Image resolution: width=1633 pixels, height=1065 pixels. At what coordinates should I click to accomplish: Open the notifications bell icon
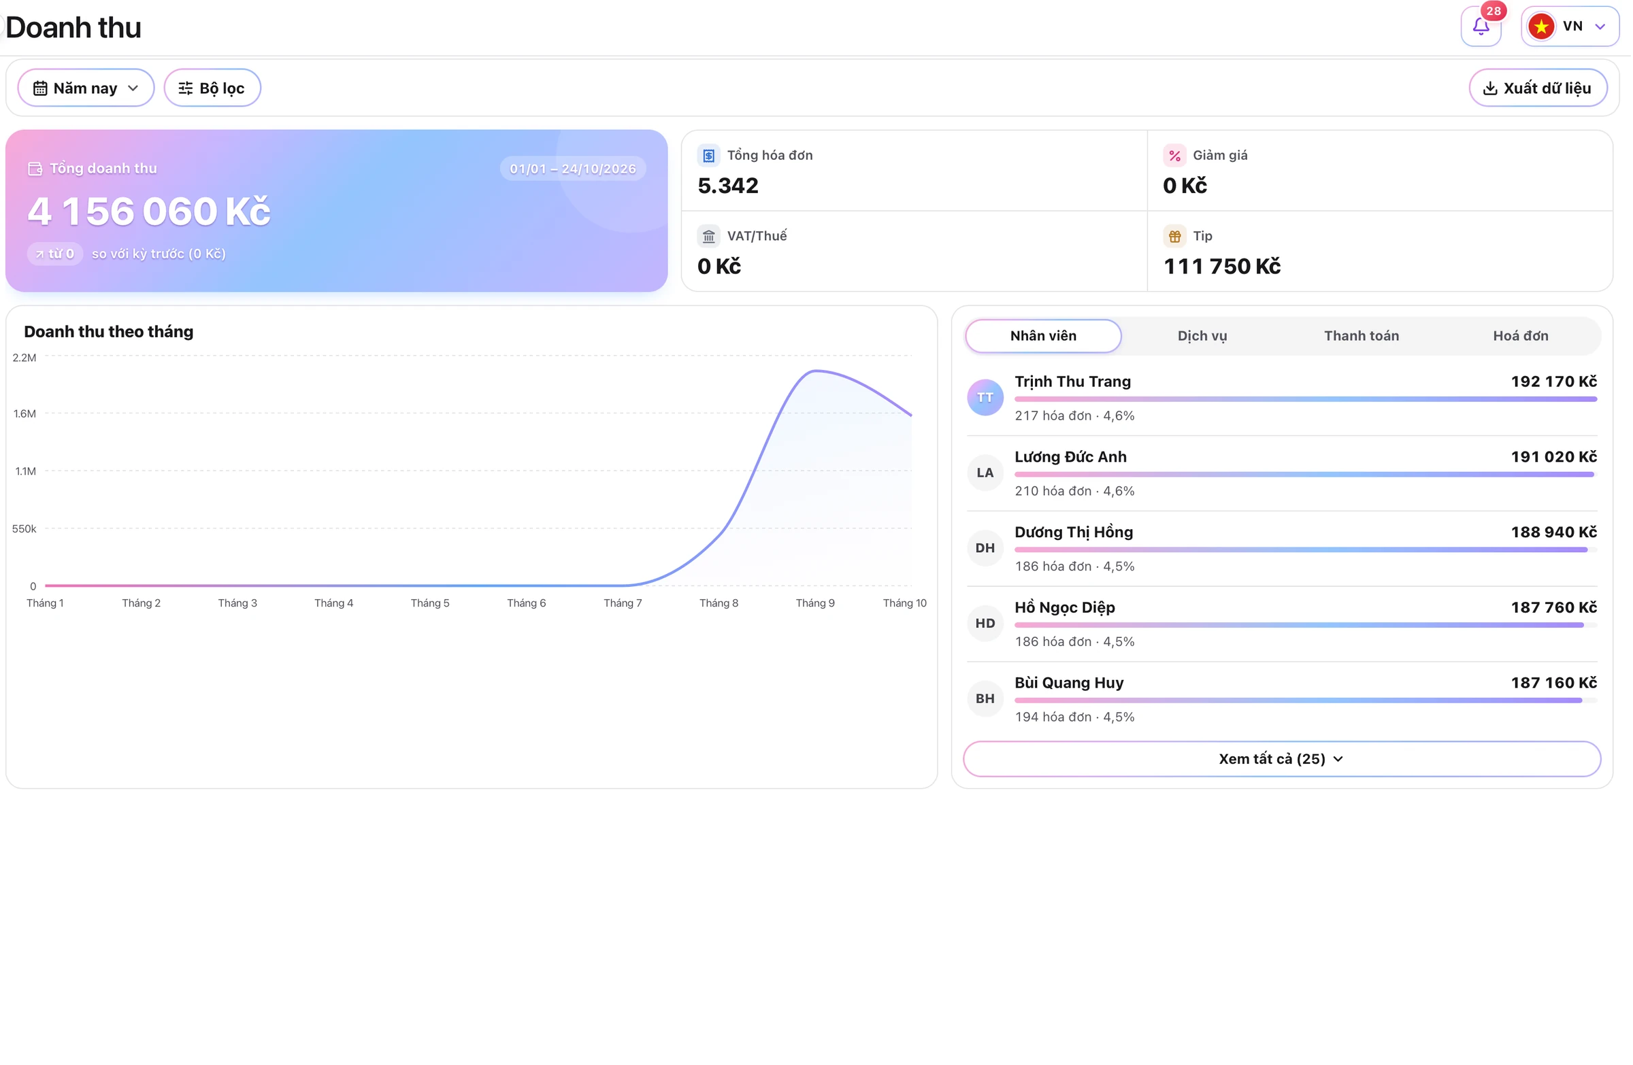click(1482, 27)
